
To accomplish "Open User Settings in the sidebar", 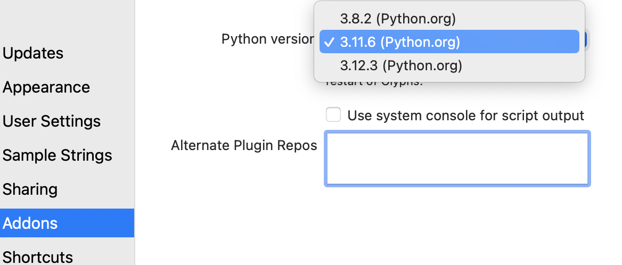I will [x=52, y=121].
